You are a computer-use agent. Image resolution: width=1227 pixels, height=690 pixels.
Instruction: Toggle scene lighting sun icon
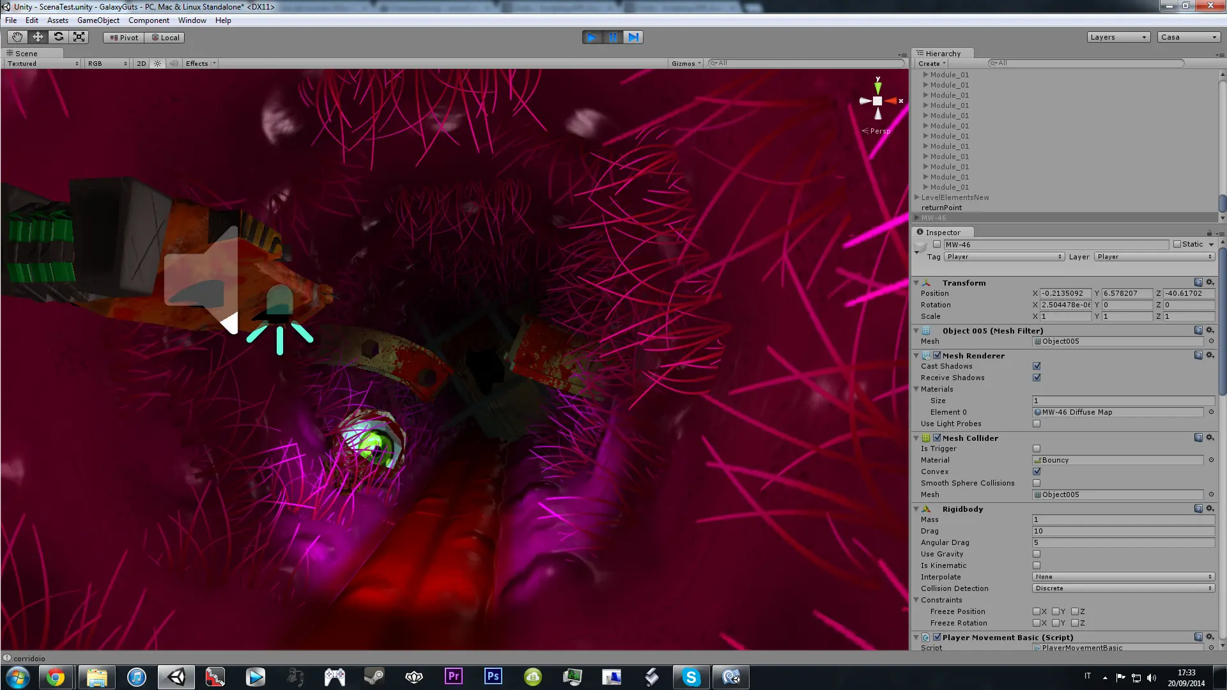pos(157,63)
